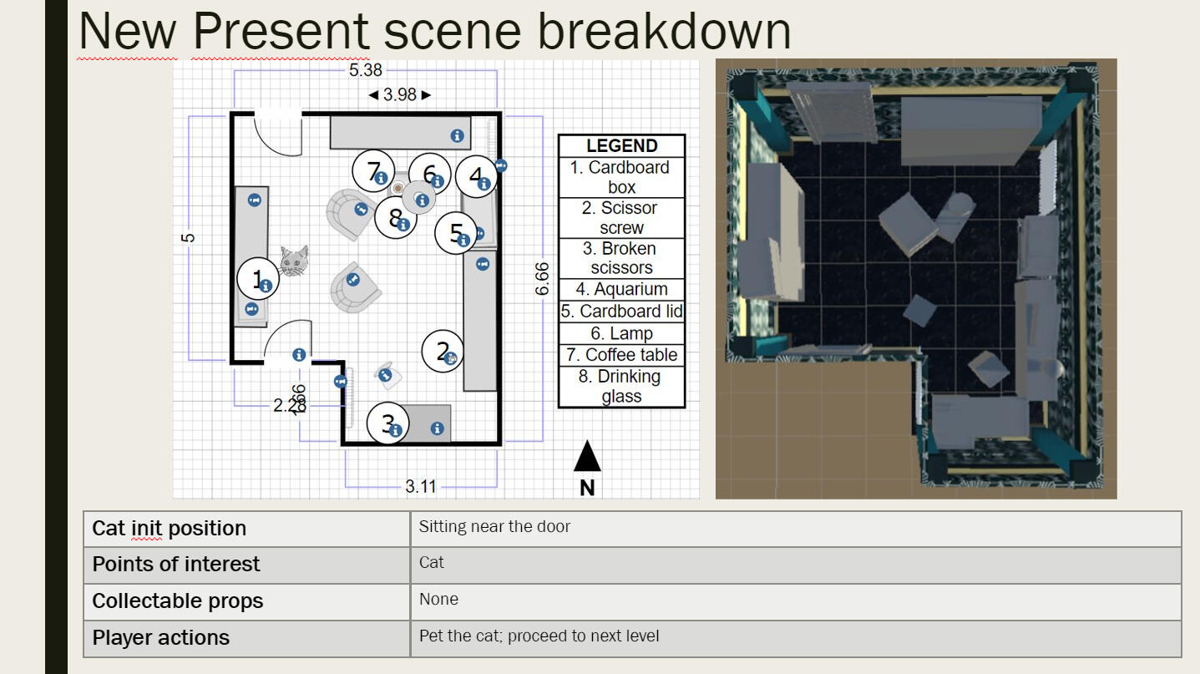Click info icon on the top cabinet

[457, 135]
